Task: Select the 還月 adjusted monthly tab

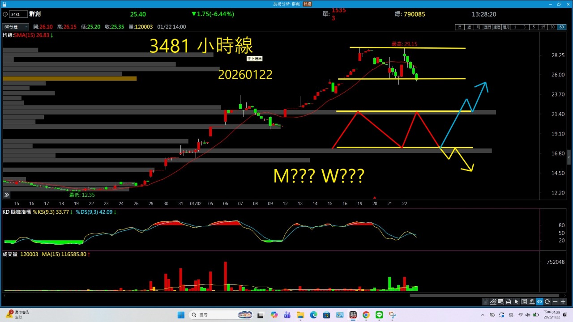Action: [506, 27]
